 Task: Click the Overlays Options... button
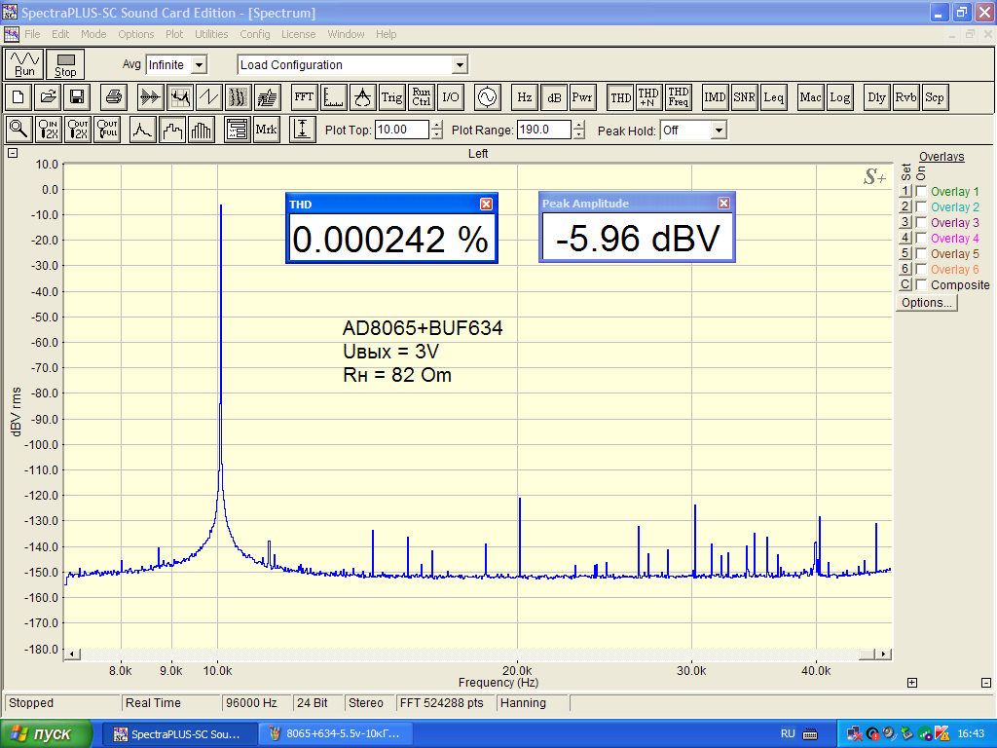927,303
